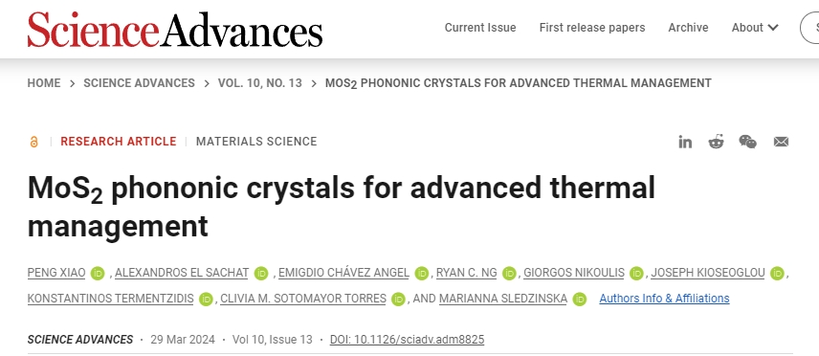
Task: Follow the DOI 10.1126/sciadv.adm8825 link
Action: pyautogui.click(x=407, y=340)
